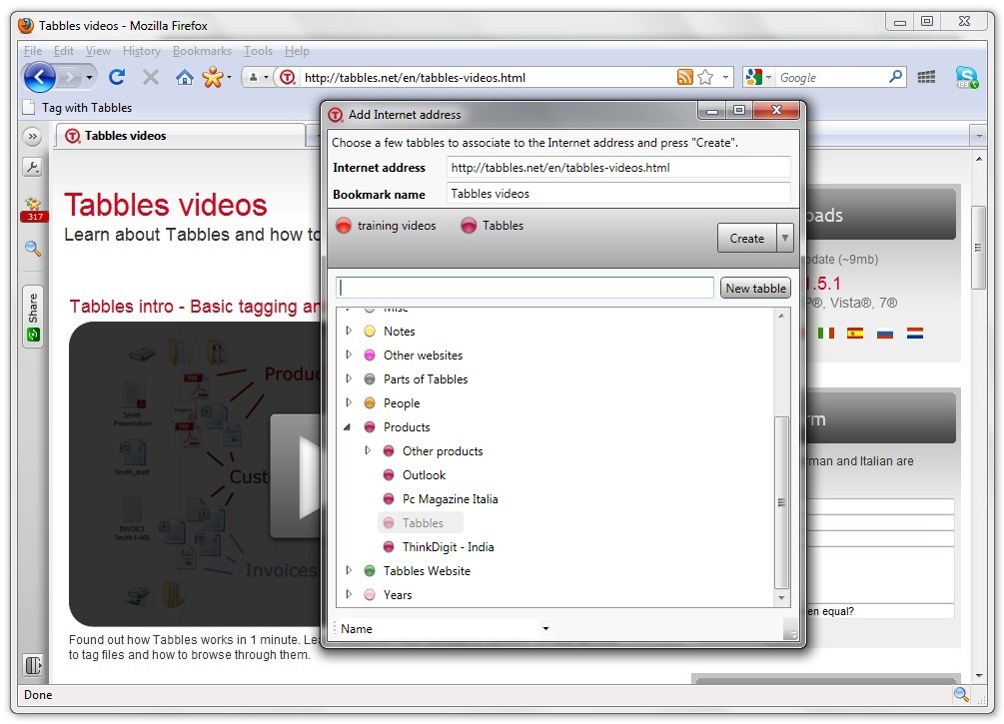Edit the Internet address field in dialog
Screen dimensions: 1004x724
(x=618, y=167)
